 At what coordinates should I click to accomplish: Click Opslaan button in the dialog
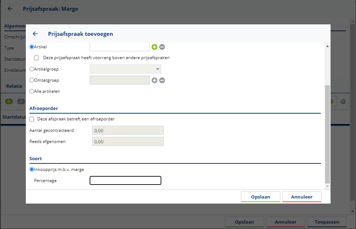tap(260, 197)
